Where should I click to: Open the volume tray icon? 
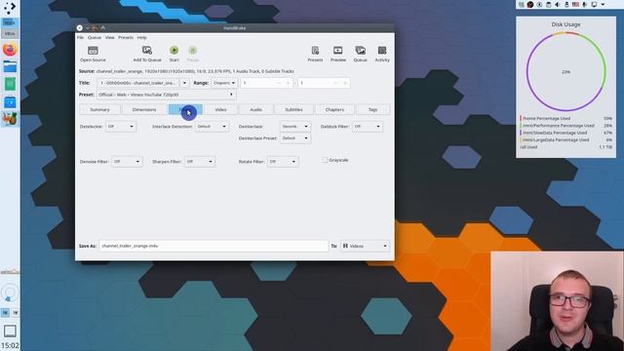[x=557, y=4]
